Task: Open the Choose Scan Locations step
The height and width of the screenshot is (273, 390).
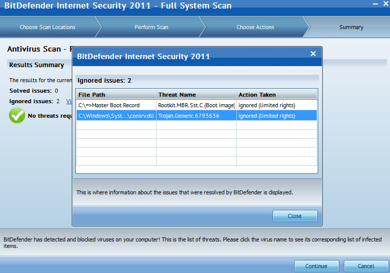Action: 48,27
